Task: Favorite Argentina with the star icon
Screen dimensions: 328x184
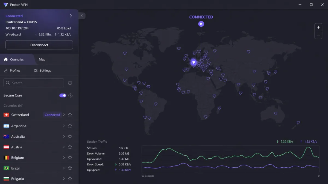Action: point(70,126)
